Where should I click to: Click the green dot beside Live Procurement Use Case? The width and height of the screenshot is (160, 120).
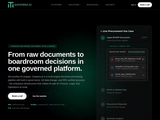[x=101, y=31]
